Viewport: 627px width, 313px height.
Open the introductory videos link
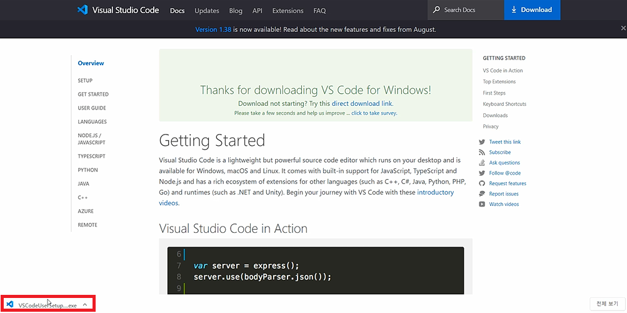tap(306, 197)
